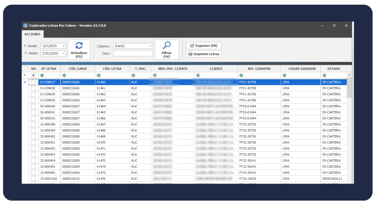The height and width of the screenshot is (204, 376).
Task: Click the vertical scrollbar thumb in grid
Action: point(349,87)
